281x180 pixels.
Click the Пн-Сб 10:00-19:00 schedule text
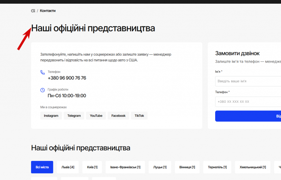click(67, 96)
